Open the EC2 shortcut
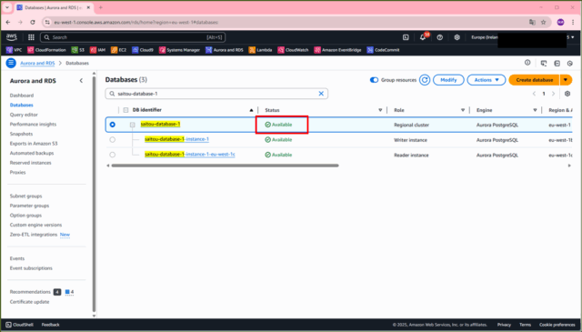 coord(119,50)
